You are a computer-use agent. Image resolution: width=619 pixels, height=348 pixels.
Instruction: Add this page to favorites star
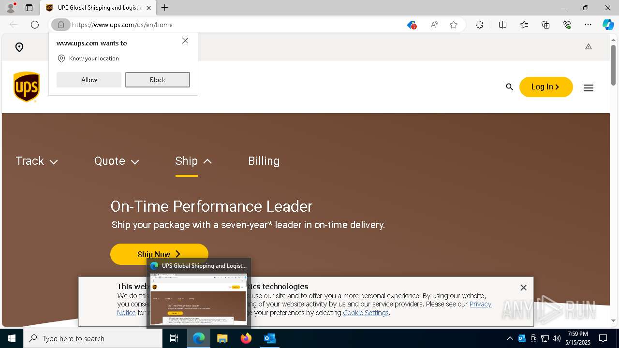click(454, 25)
